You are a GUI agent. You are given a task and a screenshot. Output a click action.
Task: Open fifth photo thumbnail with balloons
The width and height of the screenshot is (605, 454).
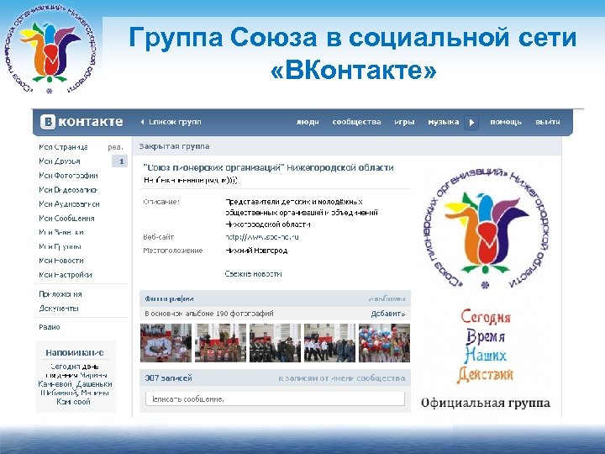tap(384, 343)
